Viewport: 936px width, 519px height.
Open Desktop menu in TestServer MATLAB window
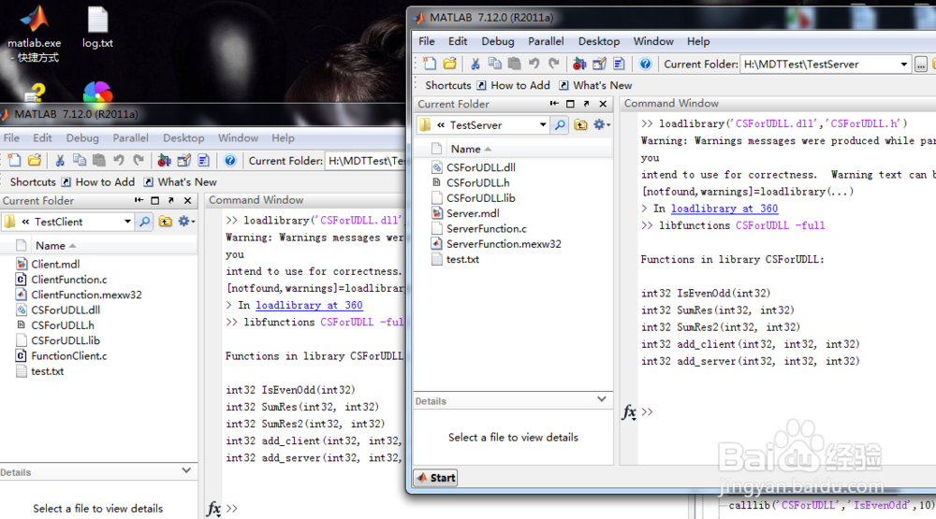click(599, 41)
